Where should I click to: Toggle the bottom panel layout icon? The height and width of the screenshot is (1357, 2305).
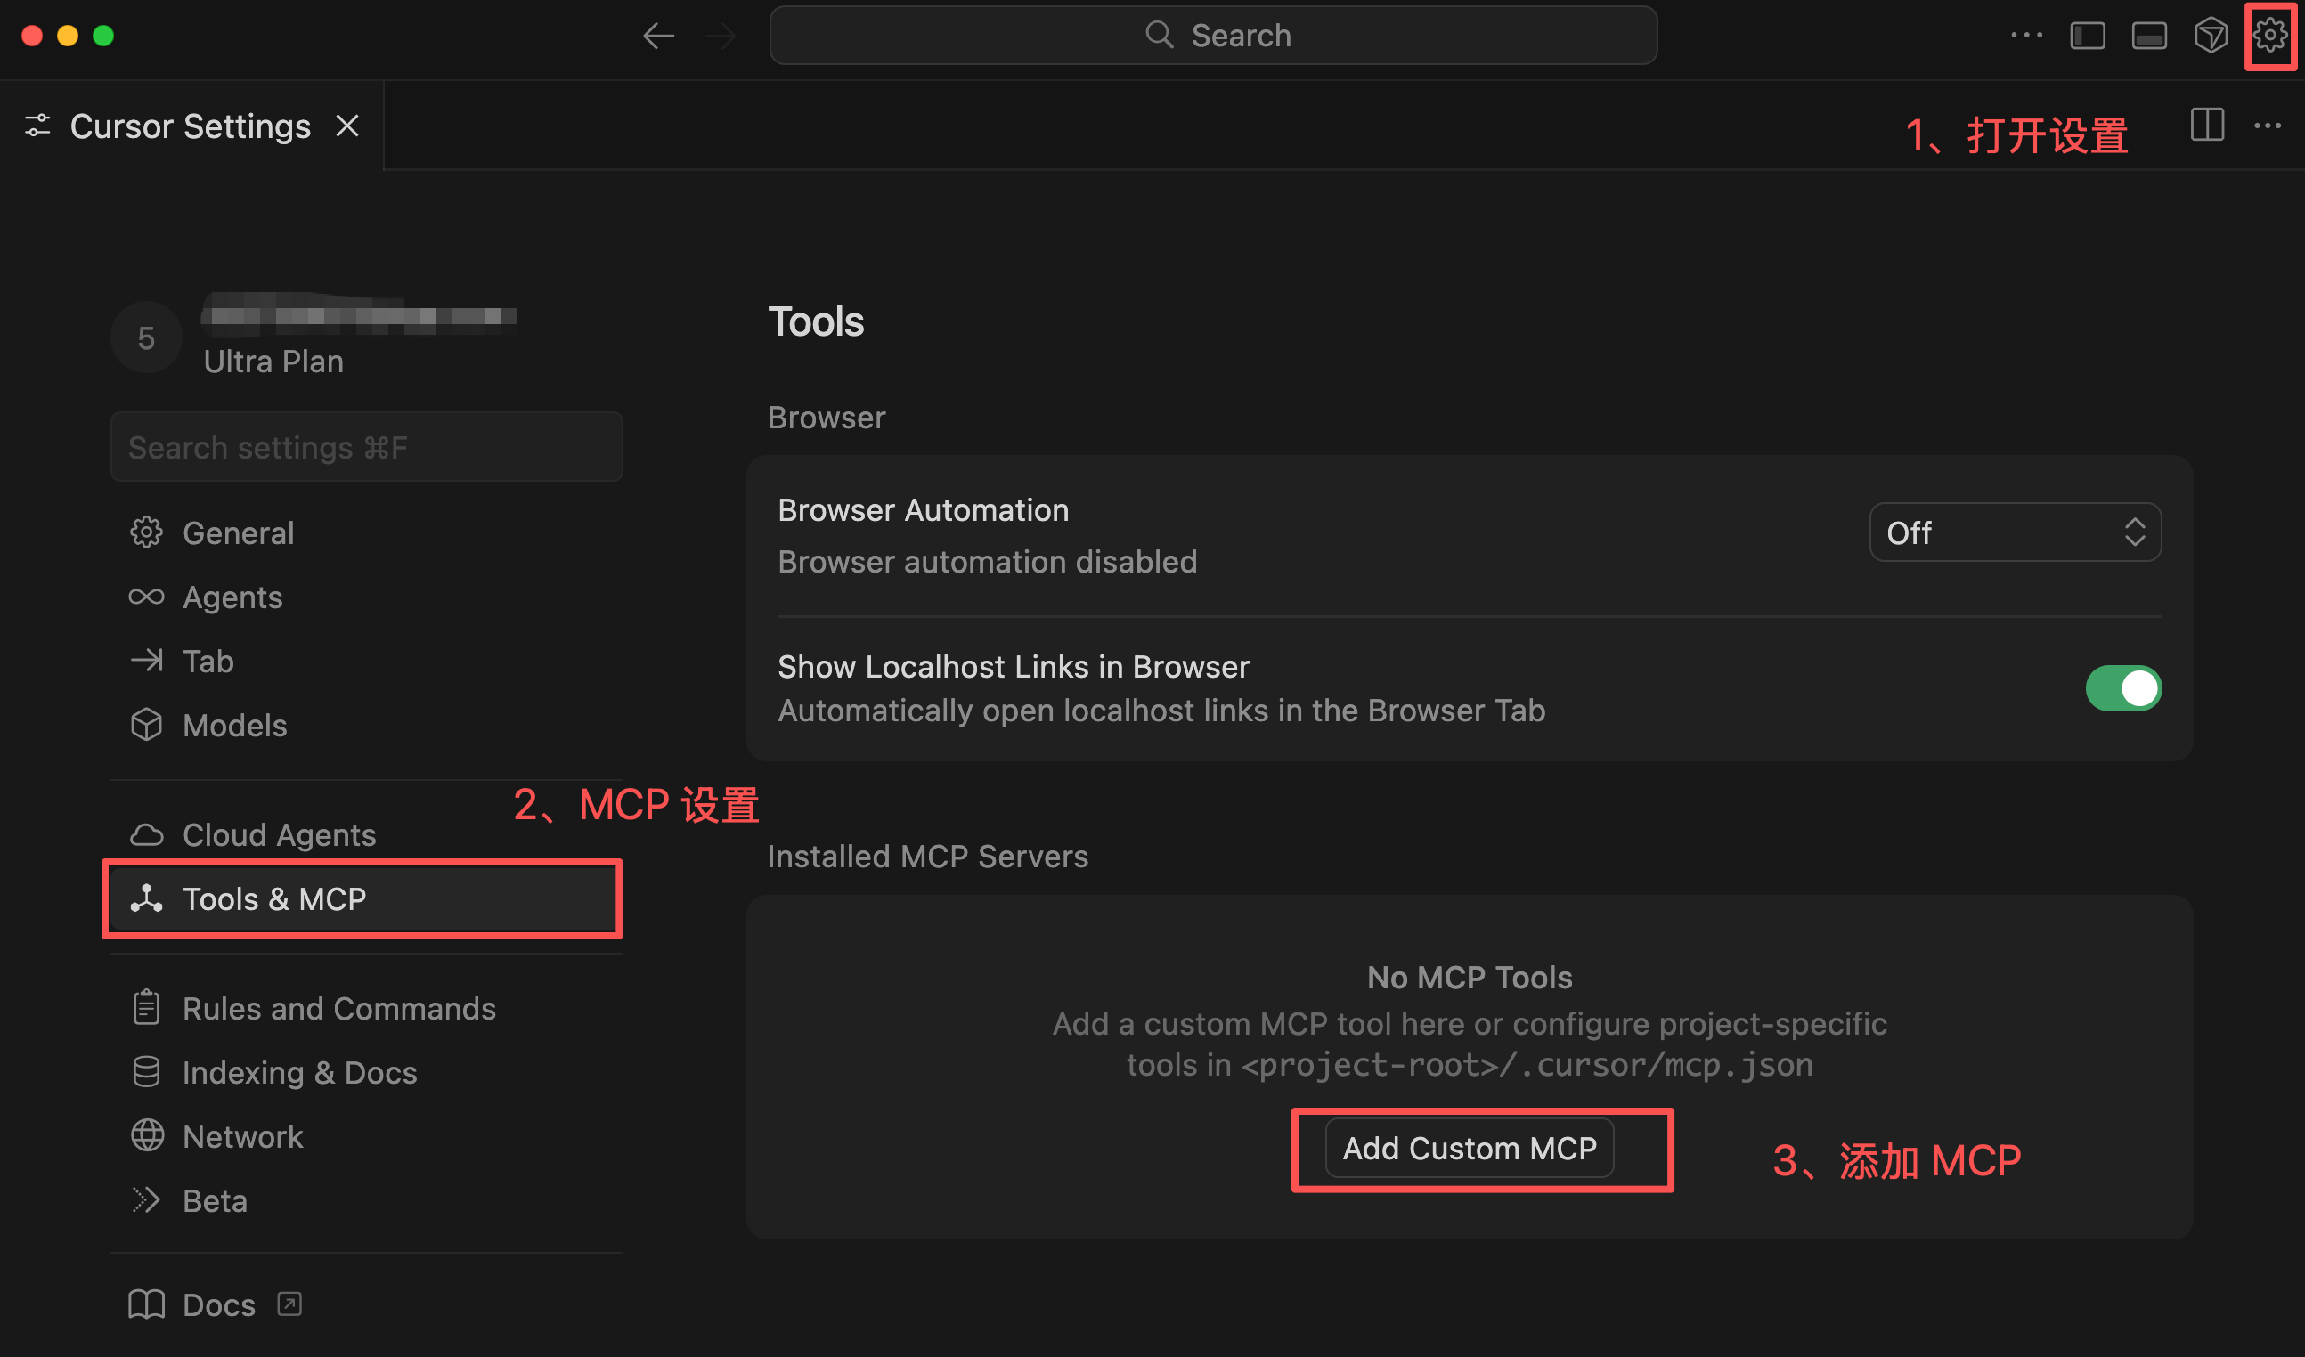(x=2148, y=36)
